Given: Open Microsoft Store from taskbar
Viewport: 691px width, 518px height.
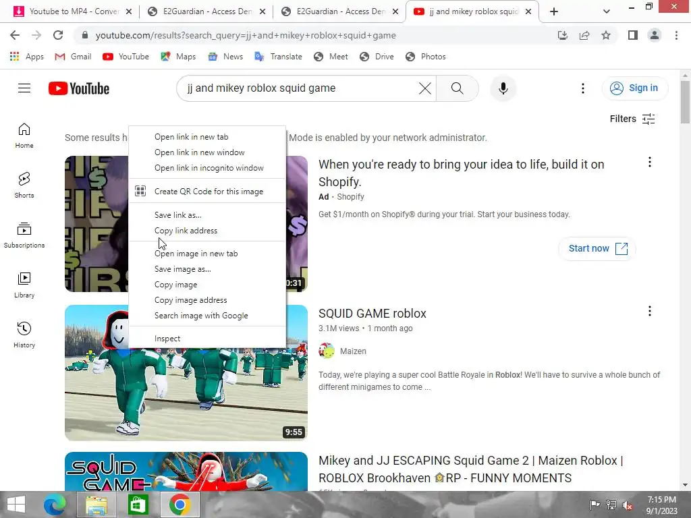Looking at the screenshot, I should [x=138, y=505].
